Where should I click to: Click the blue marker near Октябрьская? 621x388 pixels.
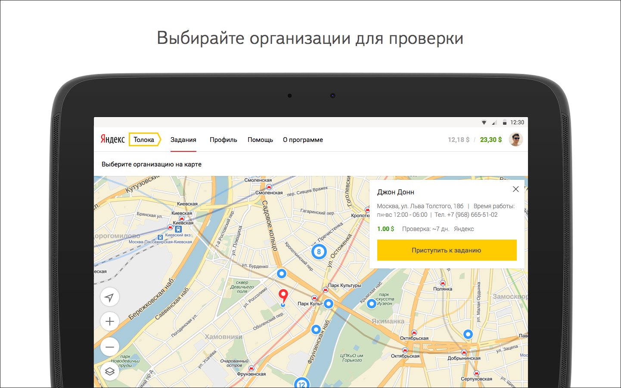tap(467, 333)
